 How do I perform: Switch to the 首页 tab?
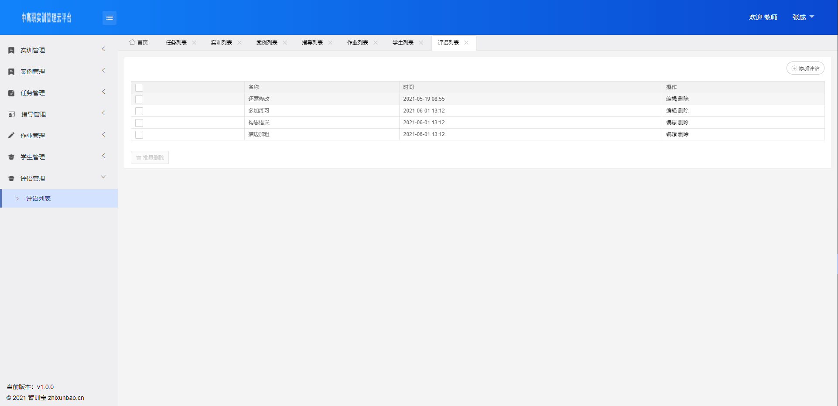pos(139,43)
